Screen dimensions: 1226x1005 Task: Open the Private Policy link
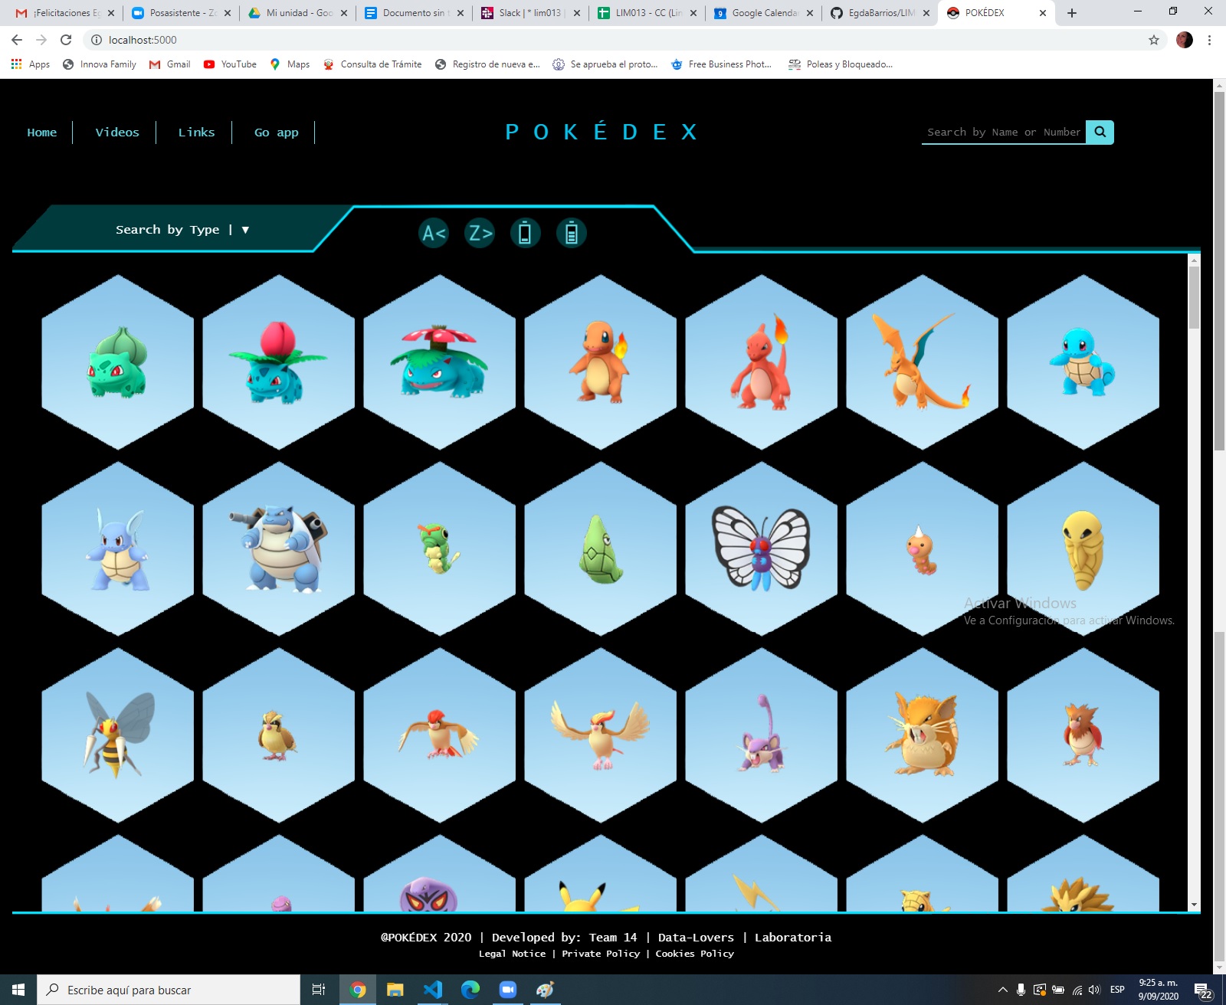coord(601,954)
